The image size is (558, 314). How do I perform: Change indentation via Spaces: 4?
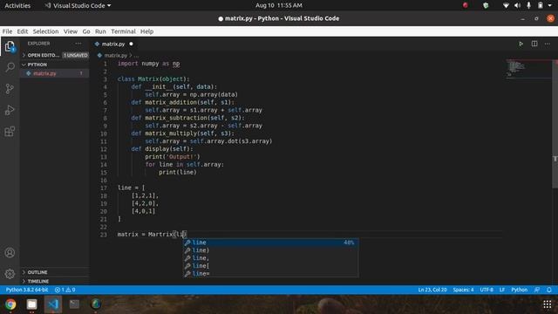pos(463,290)
